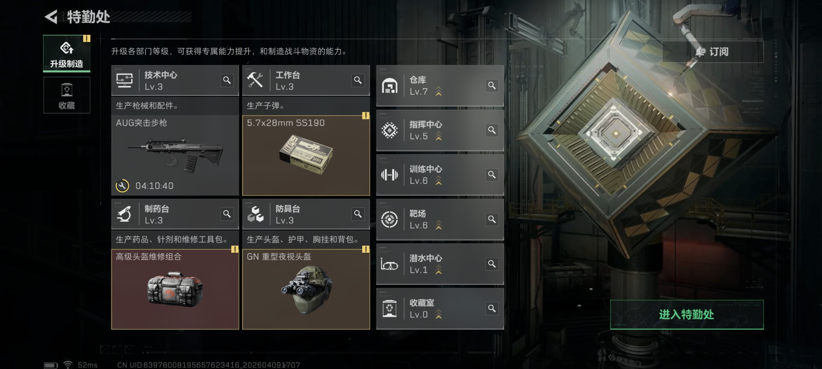Tap the 靶场 magnifier icon
Screen dimensions: 822x369
[x=492, y=219]
